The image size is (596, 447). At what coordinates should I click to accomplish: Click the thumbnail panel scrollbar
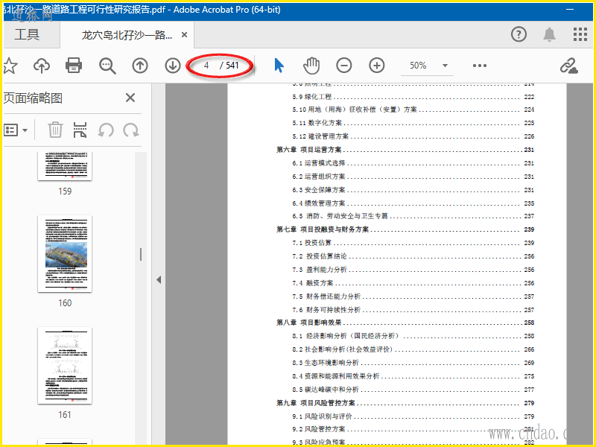[x=141, y=254]
